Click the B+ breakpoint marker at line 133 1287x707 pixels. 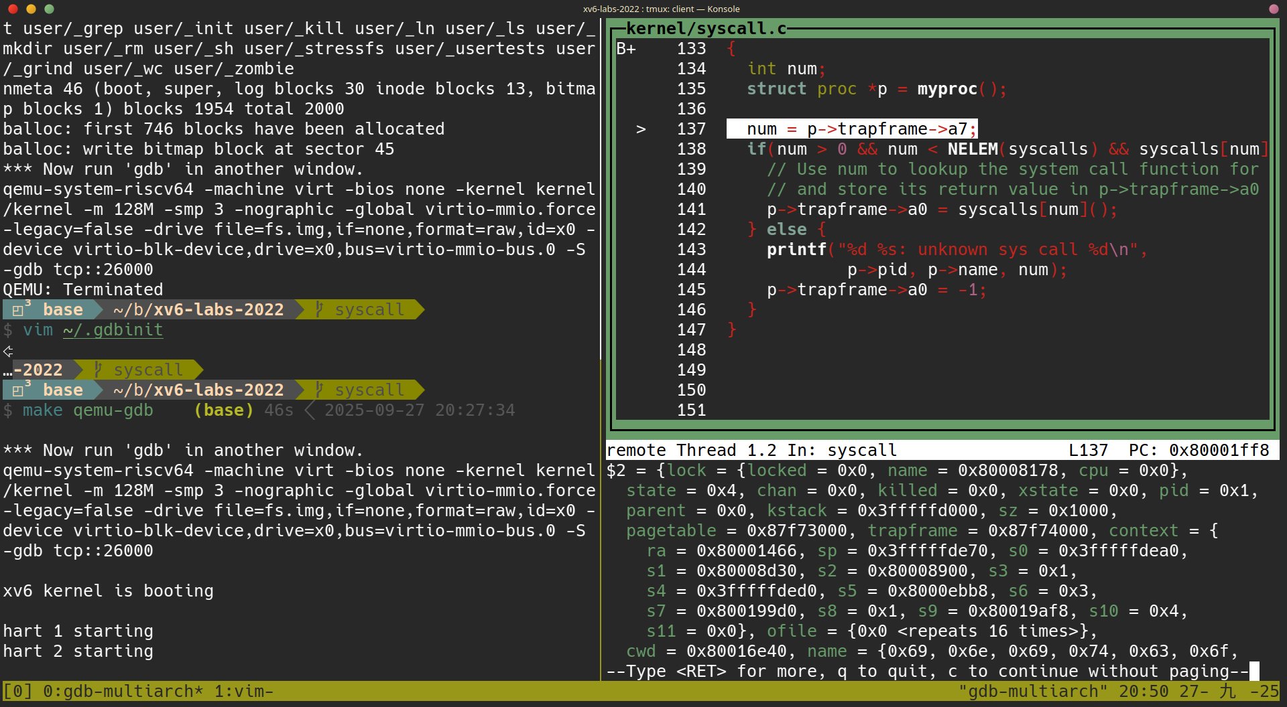click(x=626, y=49)
